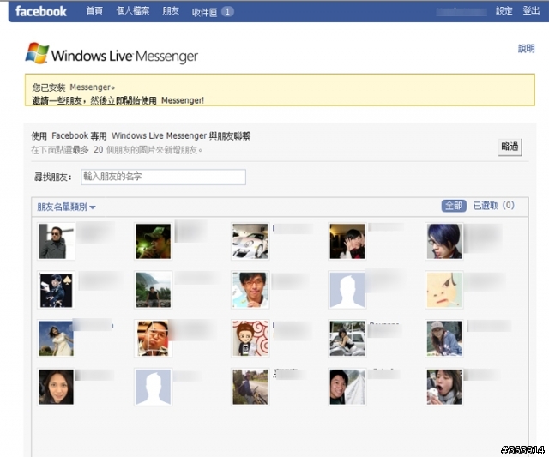Screen dimensions: 549x457
Task: Select friend in green-lit cap photo
Action: (x=153, y=241)
